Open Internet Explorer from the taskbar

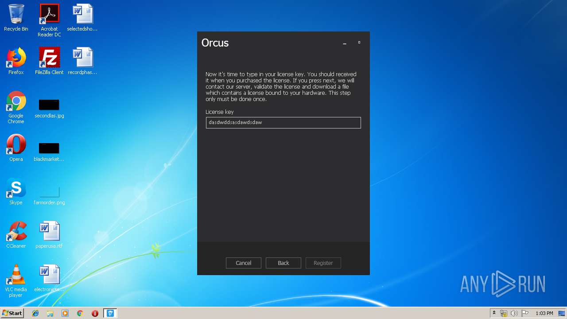[35, 313]
